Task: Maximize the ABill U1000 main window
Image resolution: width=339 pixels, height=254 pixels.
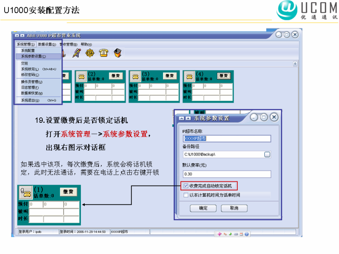Action: 287,35
